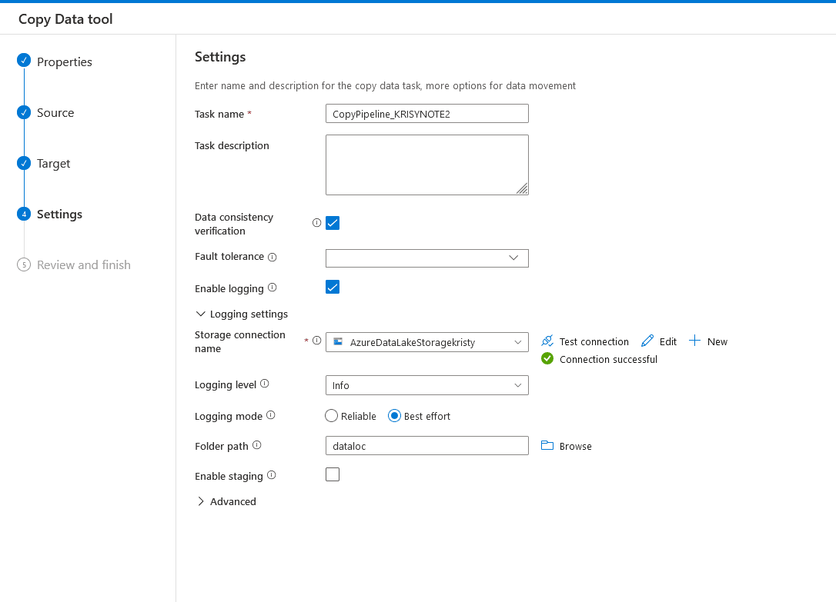Uncheck Data consistency verification checkbox
This screenshot has height=602, width=836.
333,223
